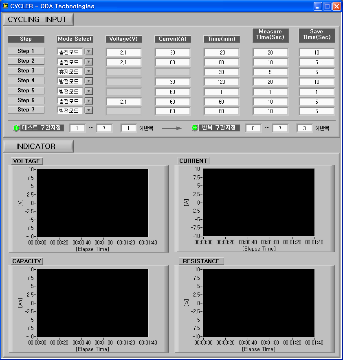
Task: Click the Step 1 button
Action: 26,51
